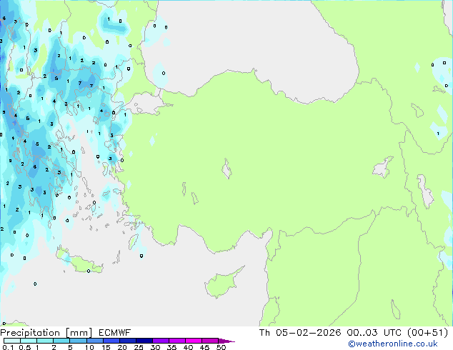Select the purple 30–35 legend swatch
This screenshot has width=453, height=350.
pos(161,341)
